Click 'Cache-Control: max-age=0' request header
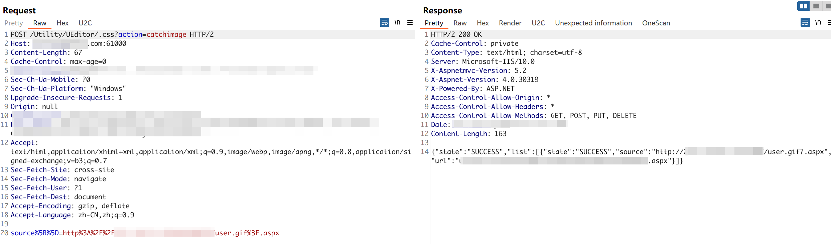 [58, 62]
